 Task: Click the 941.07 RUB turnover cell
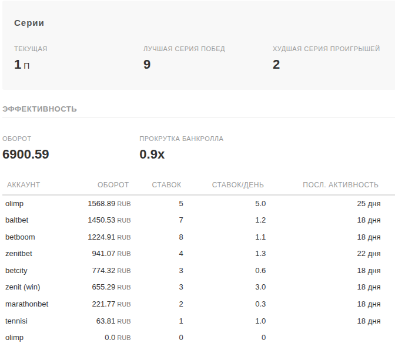(x=111, y=254)
